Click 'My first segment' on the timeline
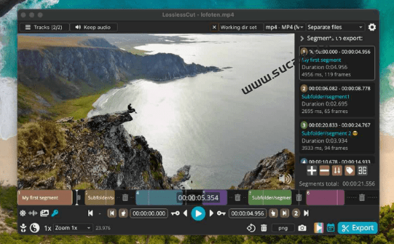Viewport: 394px width, 244px height. tap(45, 198)
